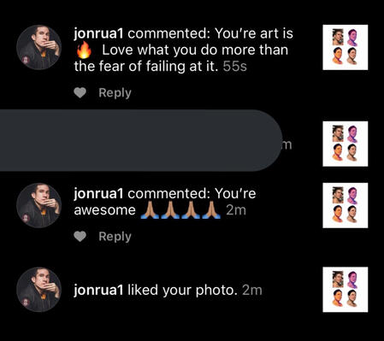Open jonrua1 avatar on liked photo notification
The width and height of the screenshot is (384, 341).
(x=38, y=290)
